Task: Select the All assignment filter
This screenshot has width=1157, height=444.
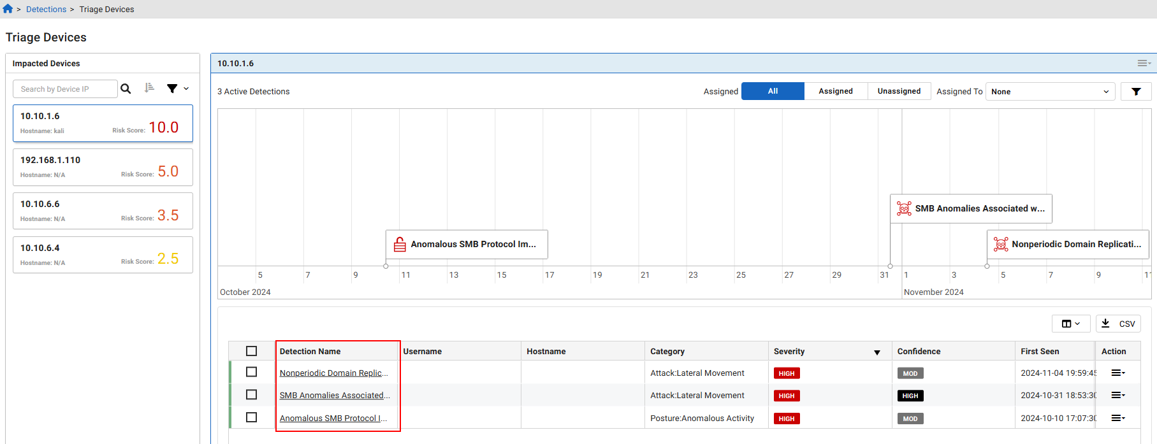Action: click(x=773, y=91)
